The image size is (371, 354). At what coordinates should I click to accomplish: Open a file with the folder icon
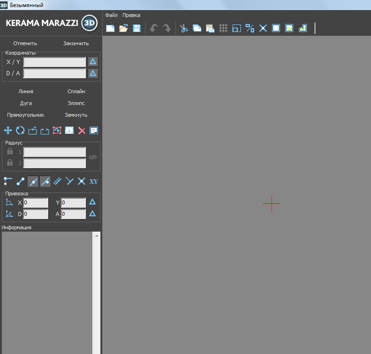pos(124,28)
